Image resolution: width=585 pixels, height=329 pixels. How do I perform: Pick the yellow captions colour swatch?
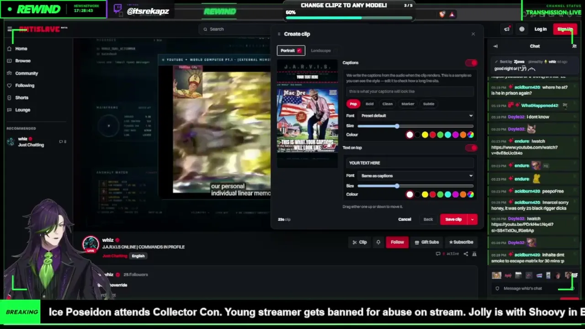pyautogui.click(x=425, y=135)
